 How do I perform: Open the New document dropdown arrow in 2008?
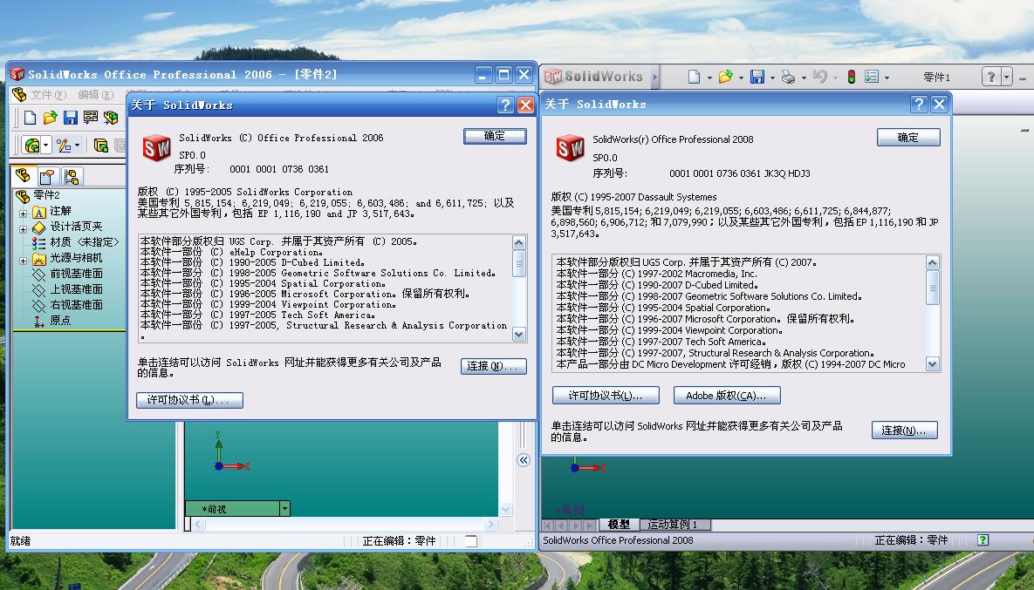point(709,78)
